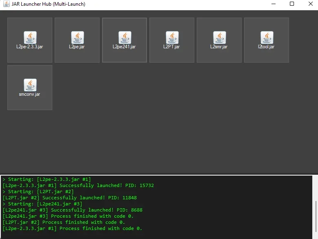
Task: Launch the L2PT.jar tile
Action: (x=172, y=40)
